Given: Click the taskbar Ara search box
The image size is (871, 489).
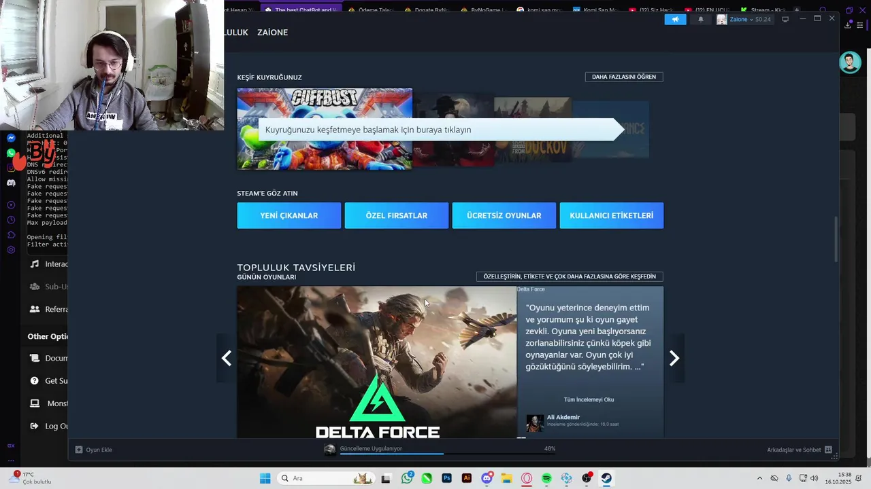Looking at the screenshot, I should [325, 478].
